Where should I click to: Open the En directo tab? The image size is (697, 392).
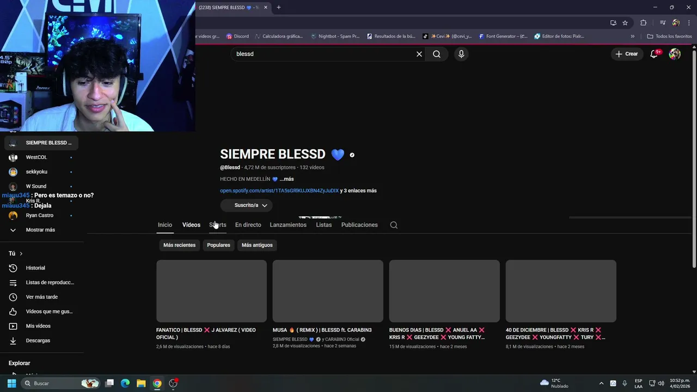point(248,225)
